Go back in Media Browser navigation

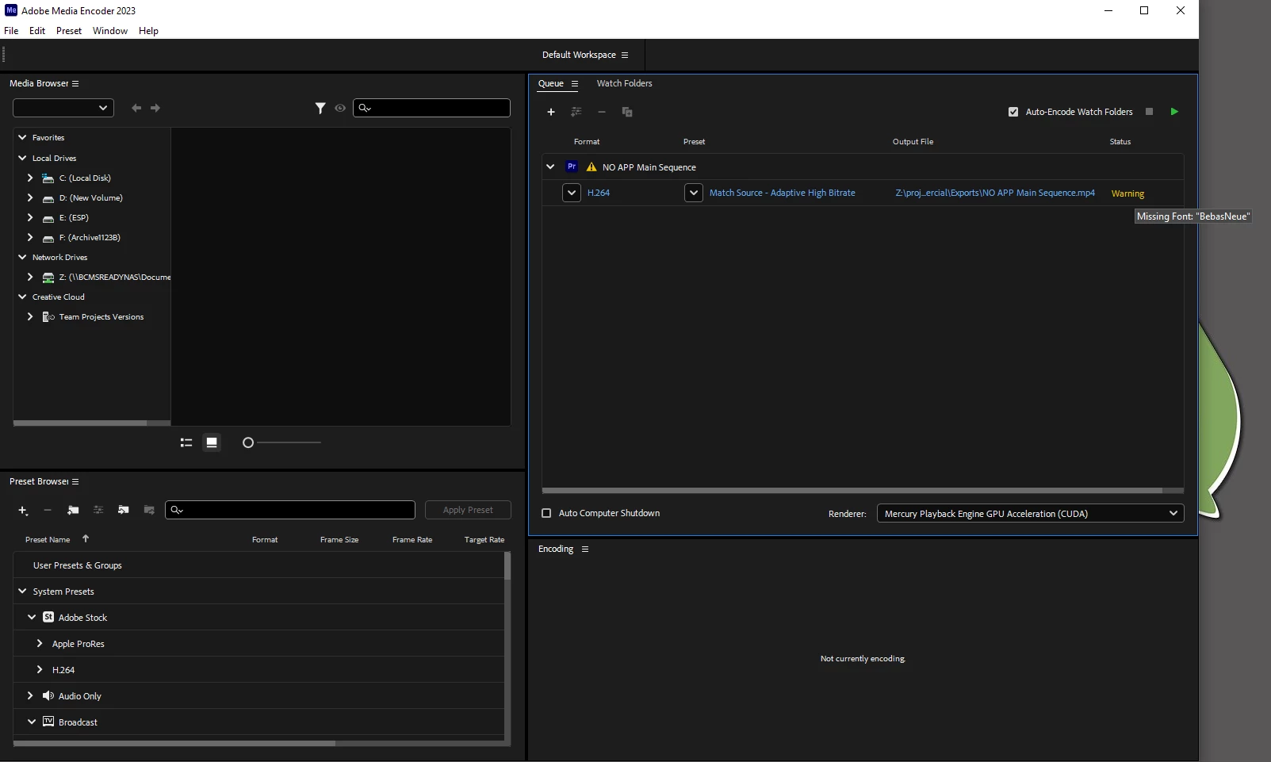pos(136,108)
